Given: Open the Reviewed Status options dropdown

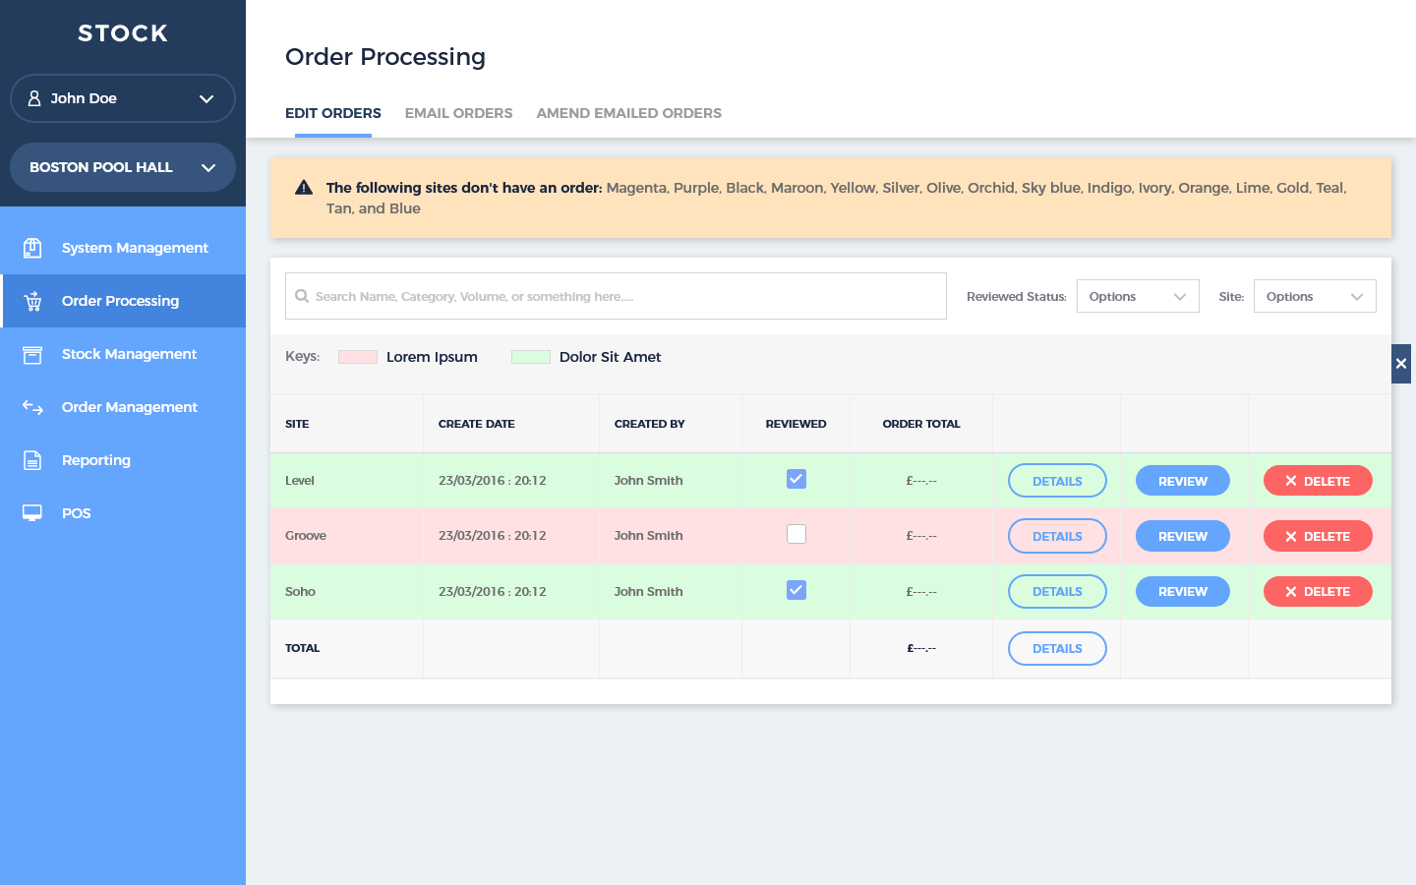Looking at the screenshot, I should (1138, 296).
